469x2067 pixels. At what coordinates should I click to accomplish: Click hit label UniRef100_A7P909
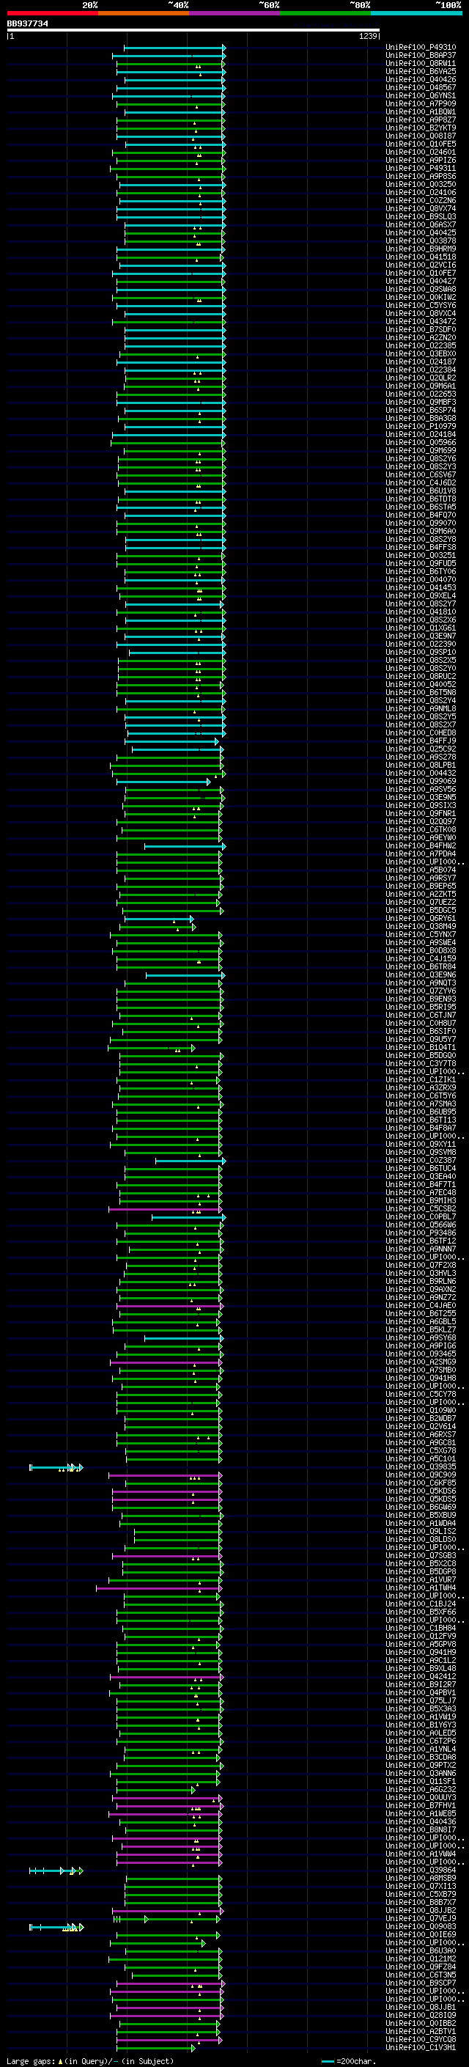pos(421,103)
